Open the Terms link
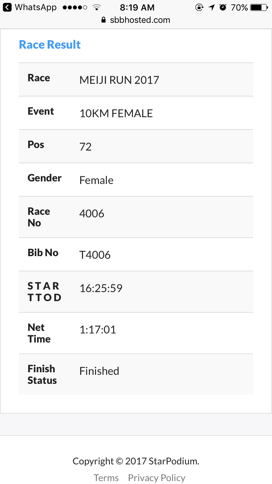 point(106,478)
